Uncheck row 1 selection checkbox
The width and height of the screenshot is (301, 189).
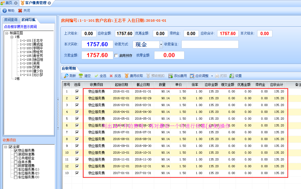coord(77,91)
